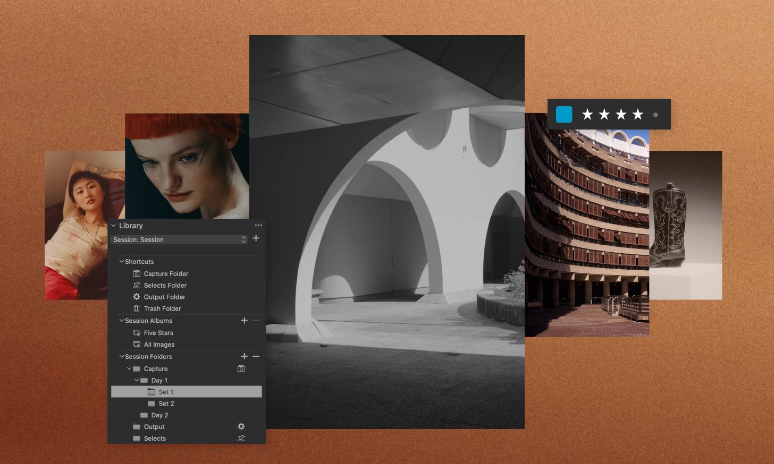Click the camera badge next to Capture folder
Viewport: 774px width, 464px height.
click(241, 368)
